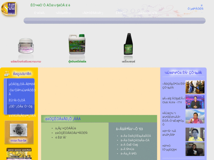Open the first bullet in the green news list
This screenshot has height=160, width=214.
(66, 128)
